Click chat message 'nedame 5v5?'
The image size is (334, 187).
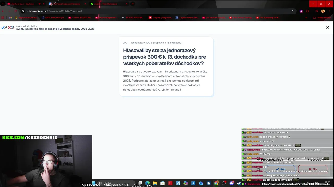[267, 141]
